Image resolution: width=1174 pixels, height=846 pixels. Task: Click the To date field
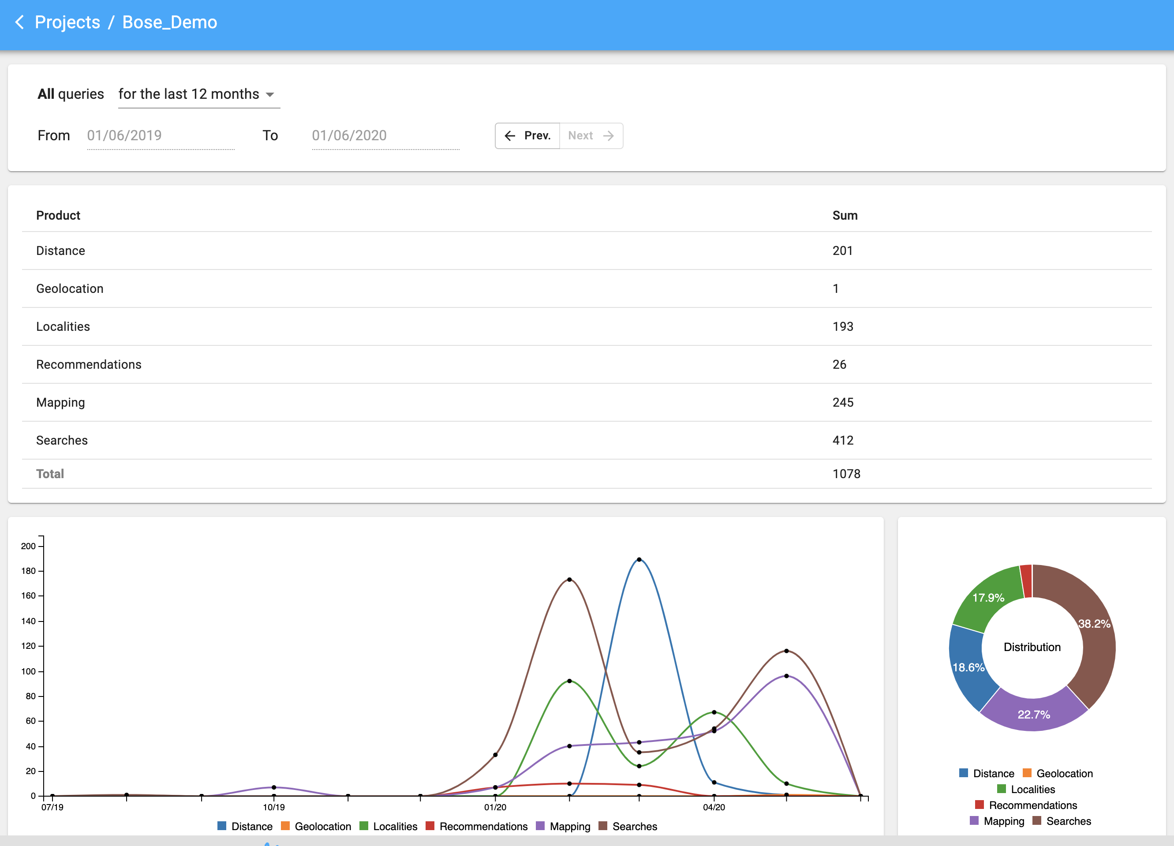385,136
